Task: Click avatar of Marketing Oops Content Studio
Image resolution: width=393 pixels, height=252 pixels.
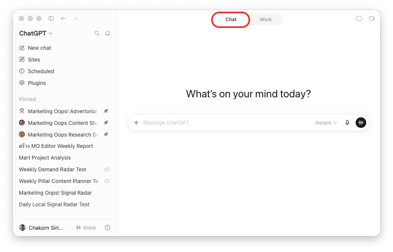Action: [22, 123]
